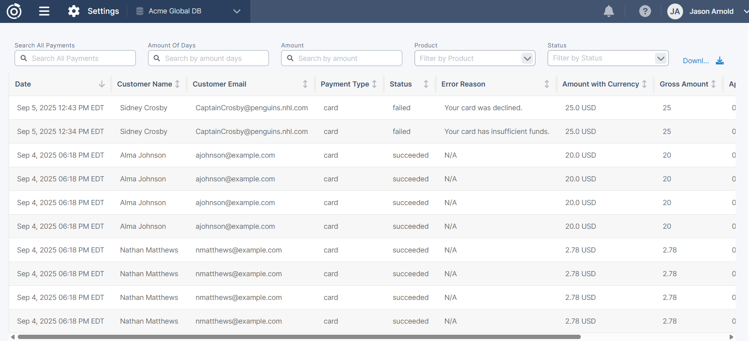Click the download arrow icon
This screenshot has width=749, height=341.
(x=720, y=60)
